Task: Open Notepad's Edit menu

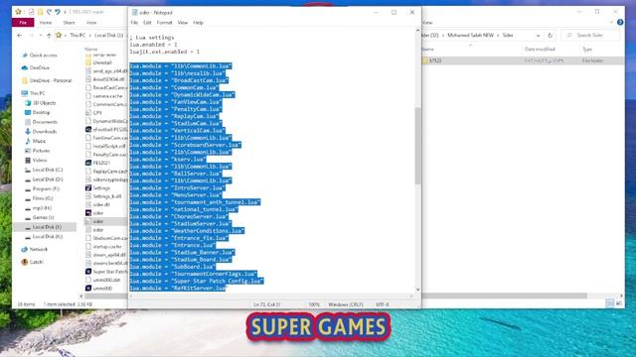Action: (x=147, y=23)
